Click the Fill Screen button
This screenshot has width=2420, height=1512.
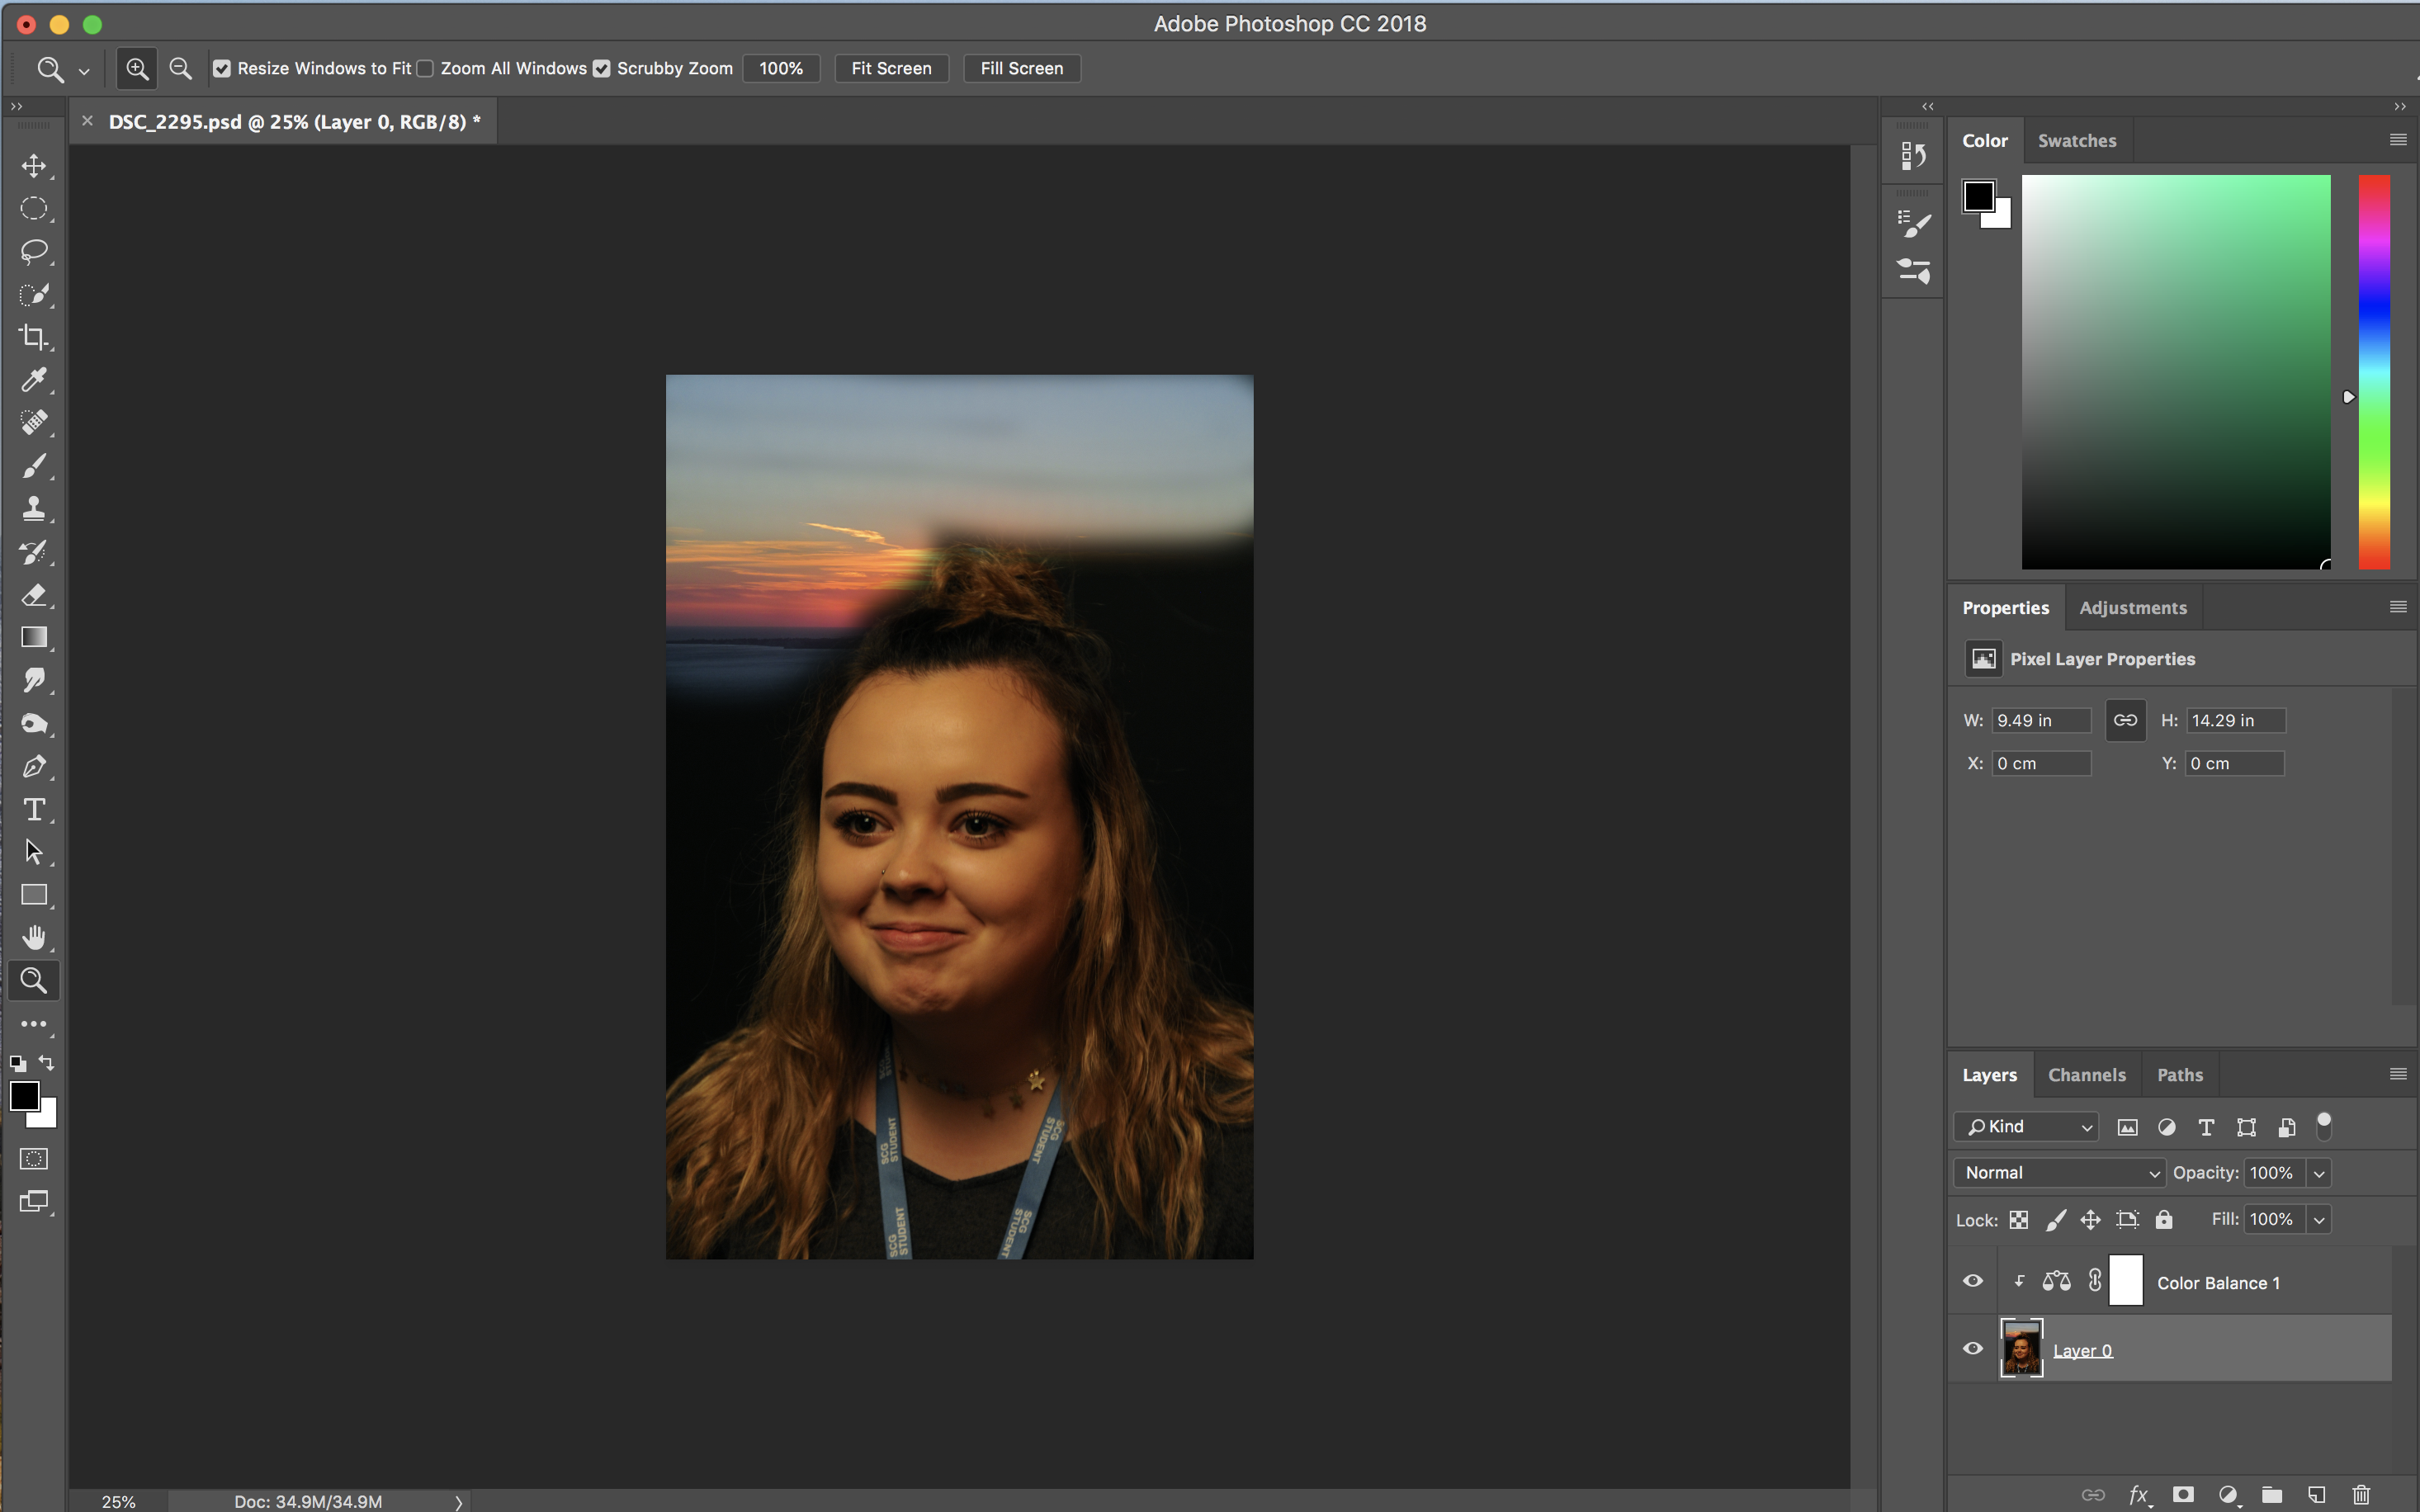pyautogui.click(x=1021, y=69)
